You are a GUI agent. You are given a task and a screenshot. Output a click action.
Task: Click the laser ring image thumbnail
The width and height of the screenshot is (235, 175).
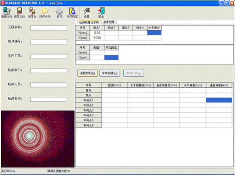pos(37,138)
